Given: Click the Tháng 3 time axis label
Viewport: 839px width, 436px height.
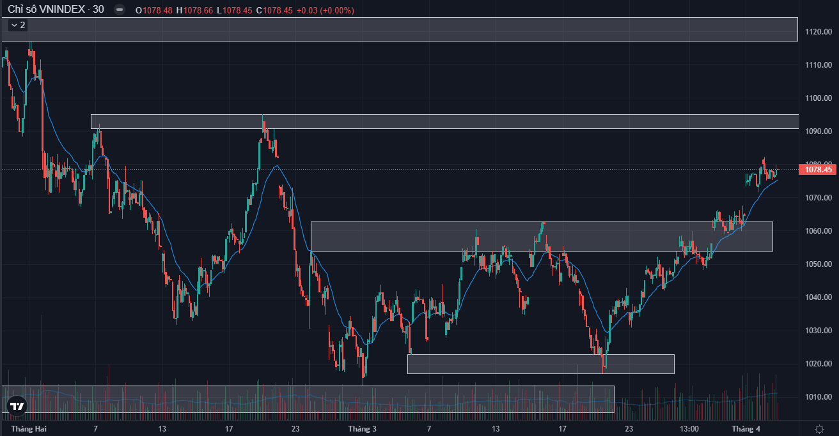Looking at the screenshot, I should coord(362,428).
